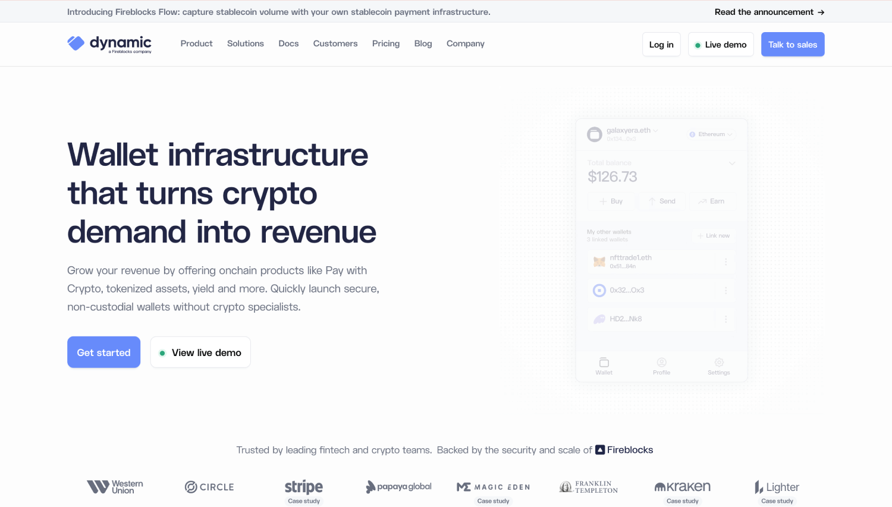Viewport: 892px width, 507px height.
Task: Open the Company menu
Action: coord(466,43)
